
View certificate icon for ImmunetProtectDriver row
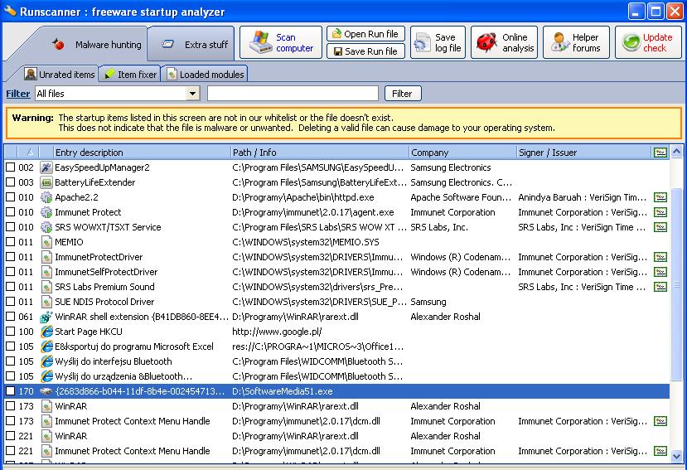tap(660, 257)
